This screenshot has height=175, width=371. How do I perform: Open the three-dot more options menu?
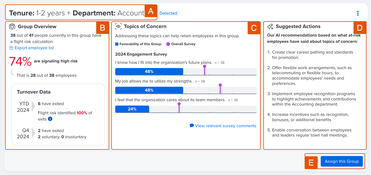(x=358, y=13)
